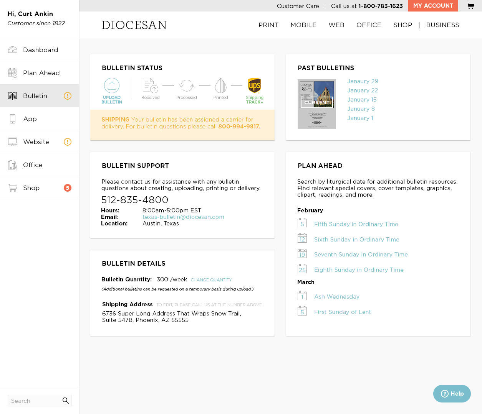Screen dimensions: 482x414
Task: Click the UPS shipping track icon
Action: 254,85
